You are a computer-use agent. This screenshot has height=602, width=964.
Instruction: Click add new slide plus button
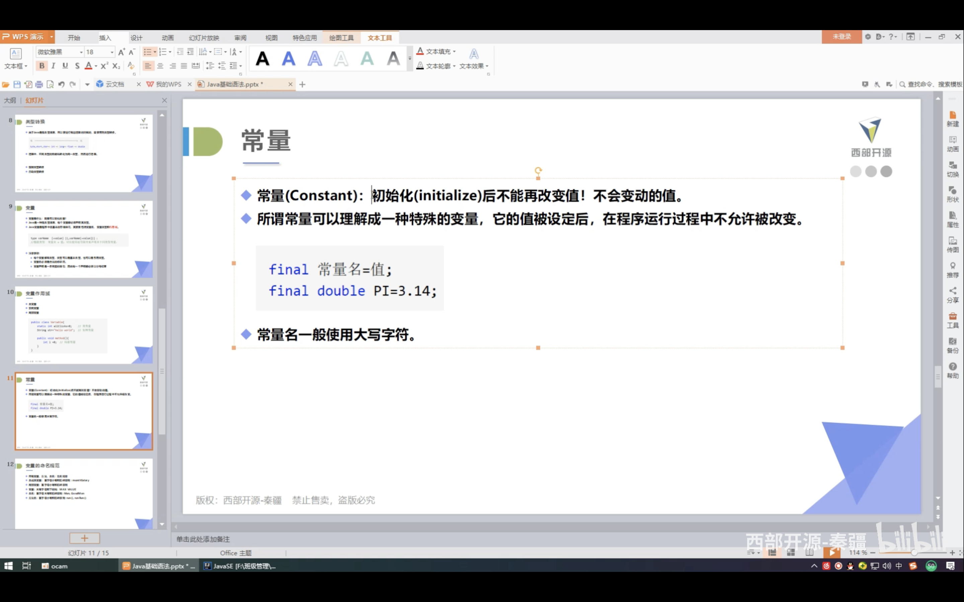click(x=84, y=538)
